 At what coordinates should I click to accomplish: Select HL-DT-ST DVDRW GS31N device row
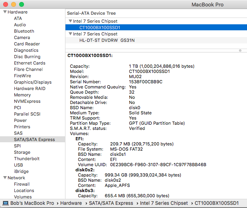click(x=156, y=40)
